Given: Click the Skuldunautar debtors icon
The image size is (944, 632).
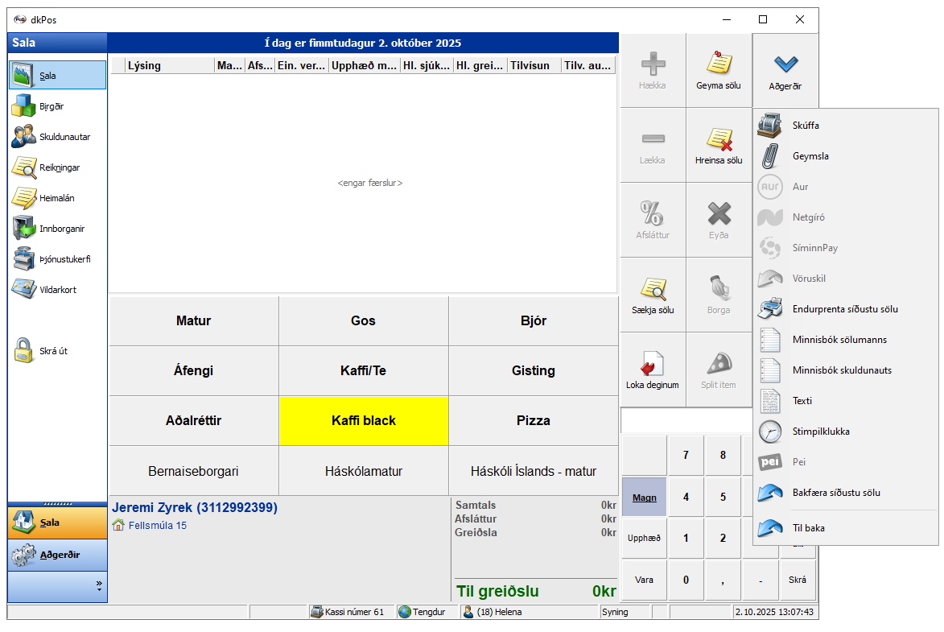Looking at the screenshot, I should pyautogui.click(x=25, y=136).
